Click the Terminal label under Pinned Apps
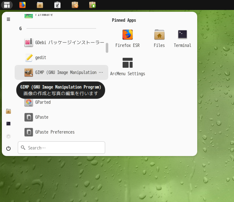 pyautogui.click(x=183, y=45)
